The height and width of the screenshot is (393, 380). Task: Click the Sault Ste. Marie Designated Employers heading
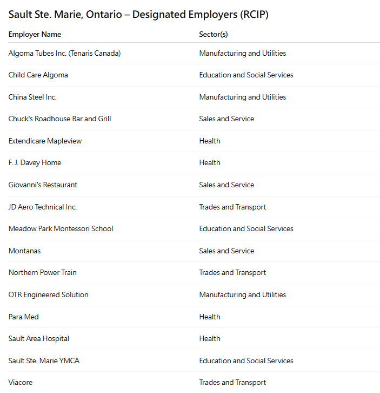click(138, 15)
